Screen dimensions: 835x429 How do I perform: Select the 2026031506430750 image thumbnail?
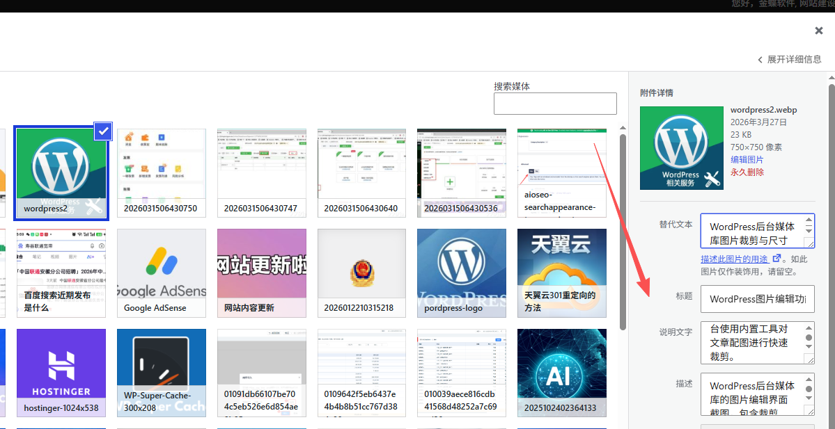(162, 172)
